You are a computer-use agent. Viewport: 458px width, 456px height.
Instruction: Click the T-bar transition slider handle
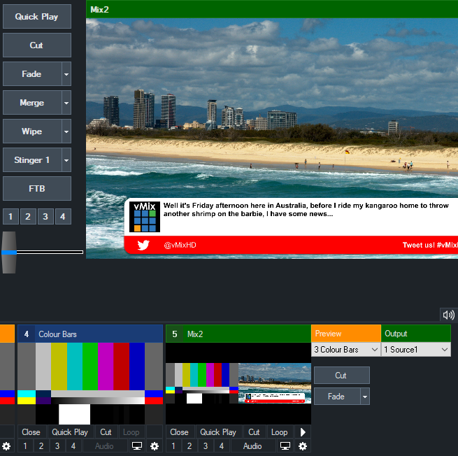tap(9, 252)
